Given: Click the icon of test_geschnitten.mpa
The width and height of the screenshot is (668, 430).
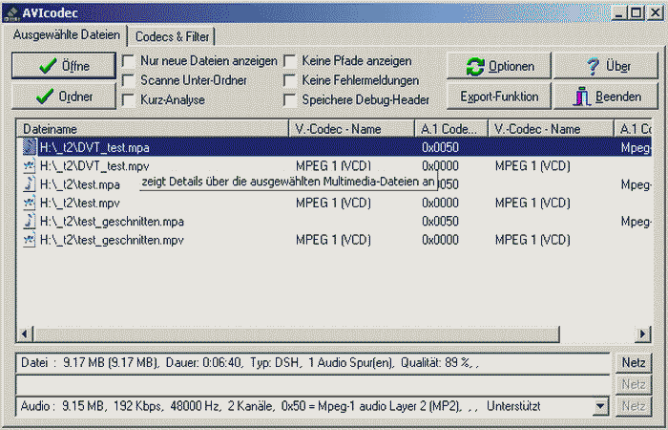Looking at the screenshot, I should pos(30,221).
